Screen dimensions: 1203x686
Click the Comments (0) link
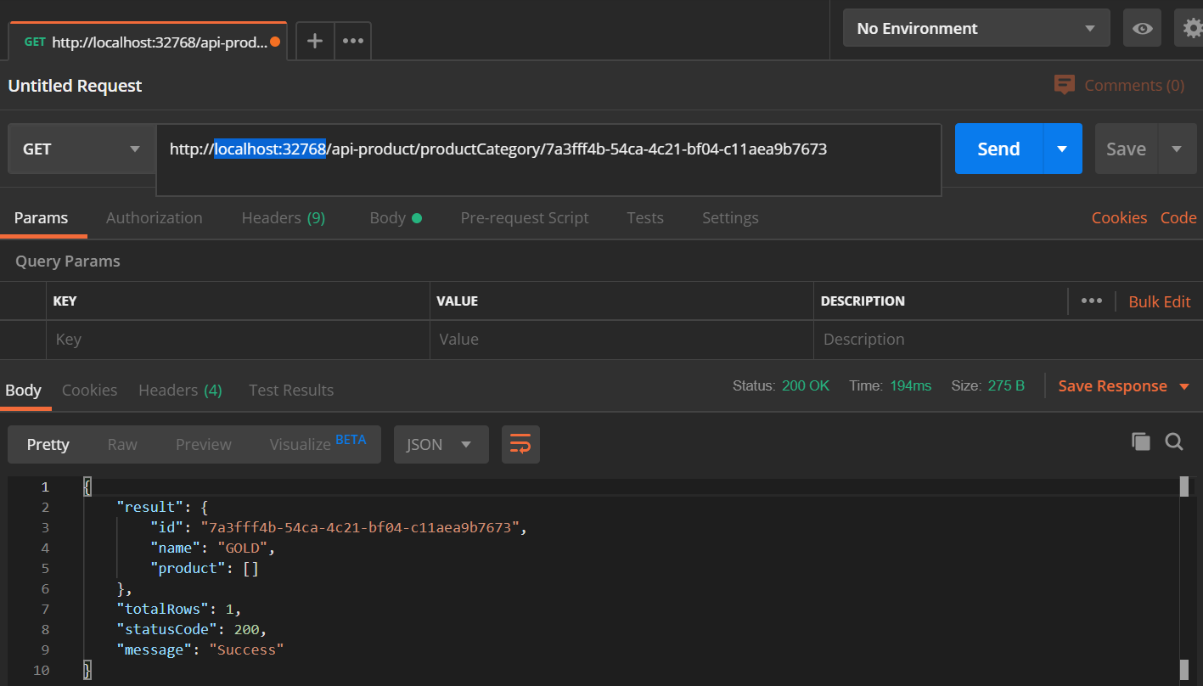[1134, 86]
